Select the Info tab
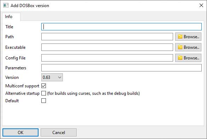Image resolution: width=207 pixels, height=139 pixels. pyautogui.click(x=11, y=17)
